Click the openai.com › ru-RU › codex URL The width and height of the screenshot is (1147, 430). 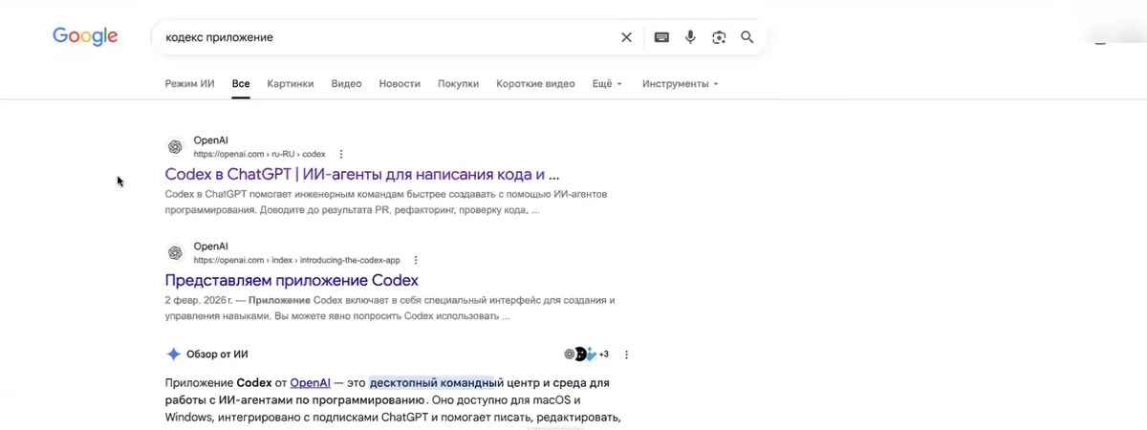tap(260, 154)
